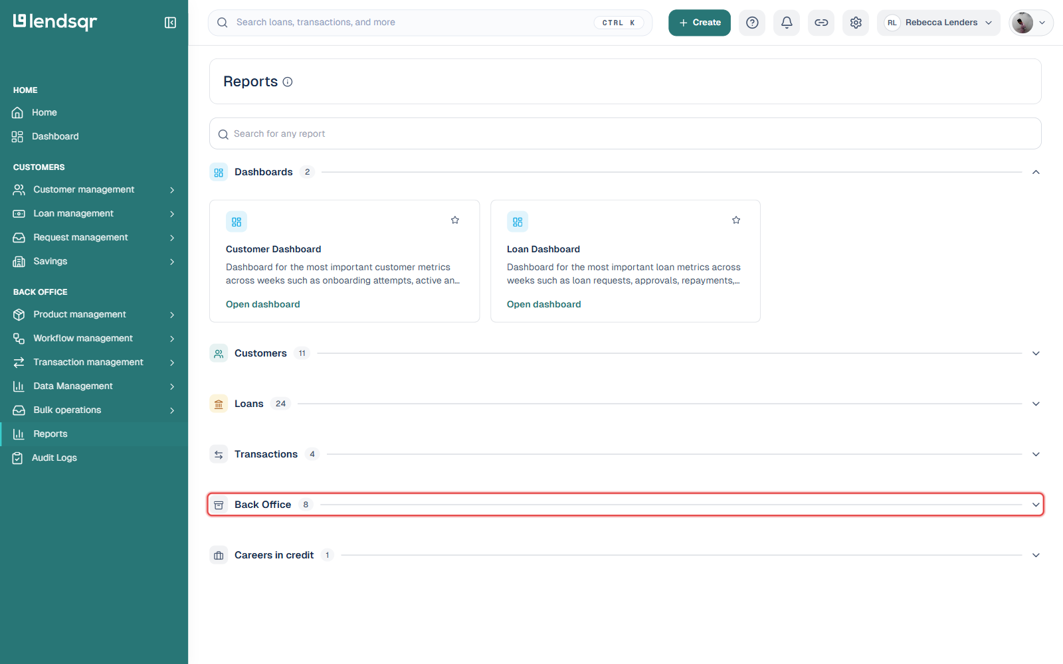Expand Transaction management sidebar menu
This screenshot has width=1063, height=664.
pos(94,362)
